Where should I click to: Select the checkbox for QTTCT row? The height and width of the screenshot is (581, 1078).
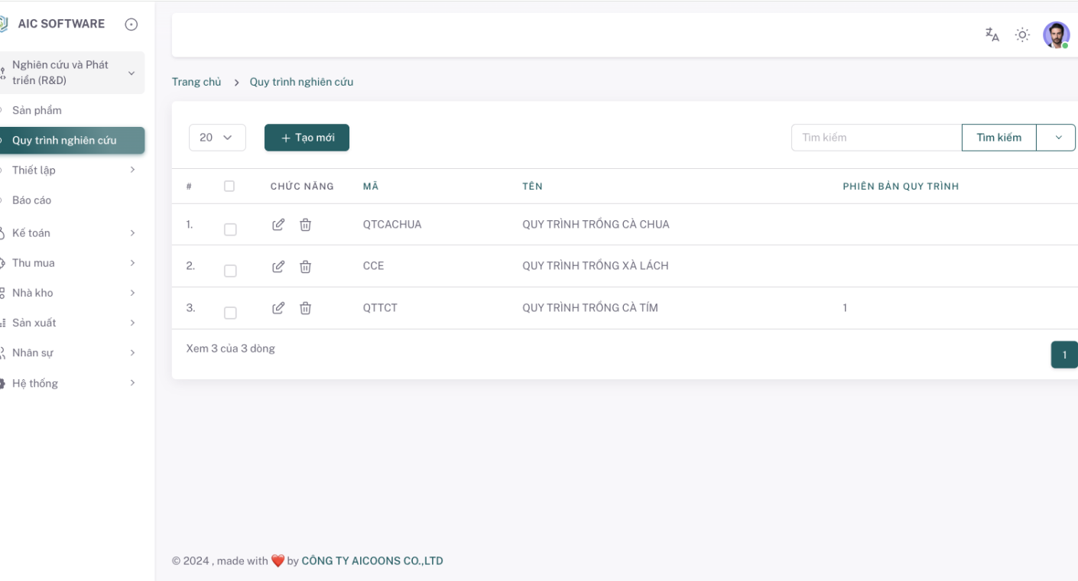click(x=230, y=313)
